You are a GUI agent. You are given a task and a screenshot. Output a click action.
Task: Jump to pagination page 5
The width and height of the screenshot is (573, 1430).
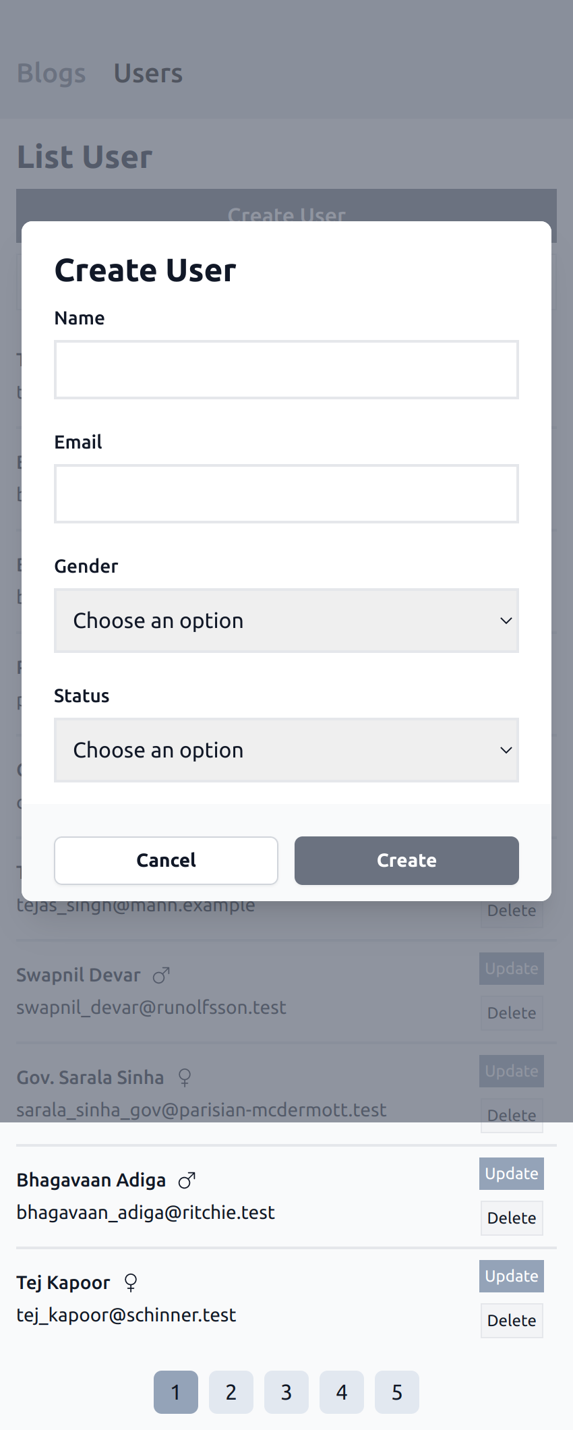397,1392
